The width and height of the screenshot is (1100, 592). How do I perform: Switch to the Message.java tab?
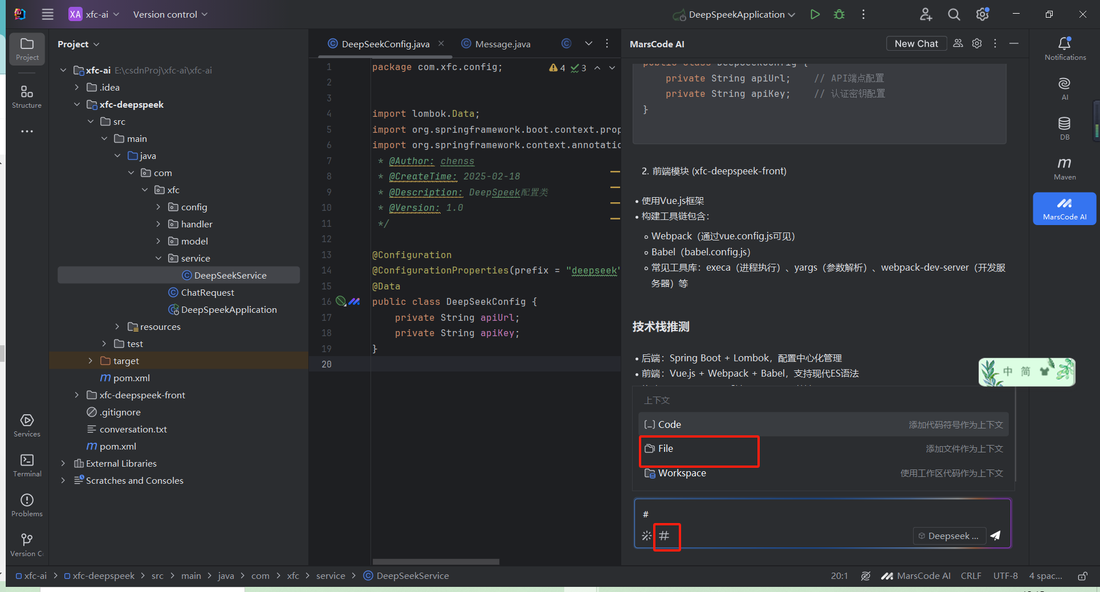(496, 44)
